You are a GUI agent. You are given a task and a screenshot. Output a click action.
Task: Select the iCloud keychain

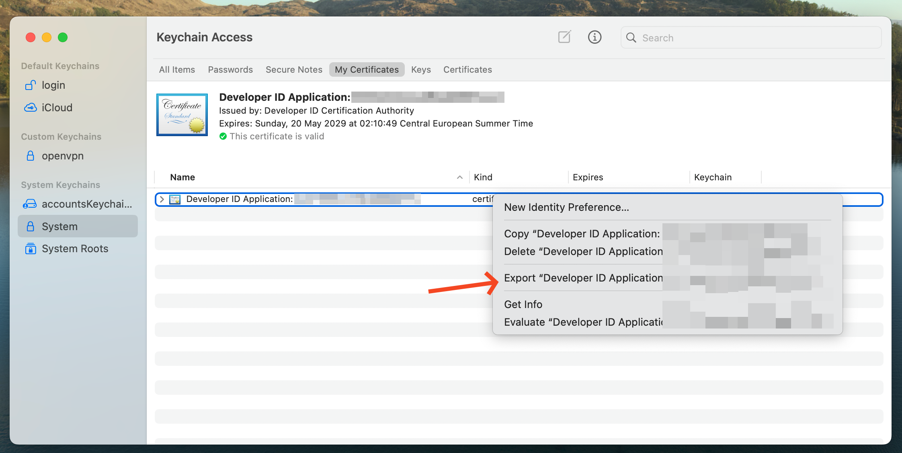(78, 108)
